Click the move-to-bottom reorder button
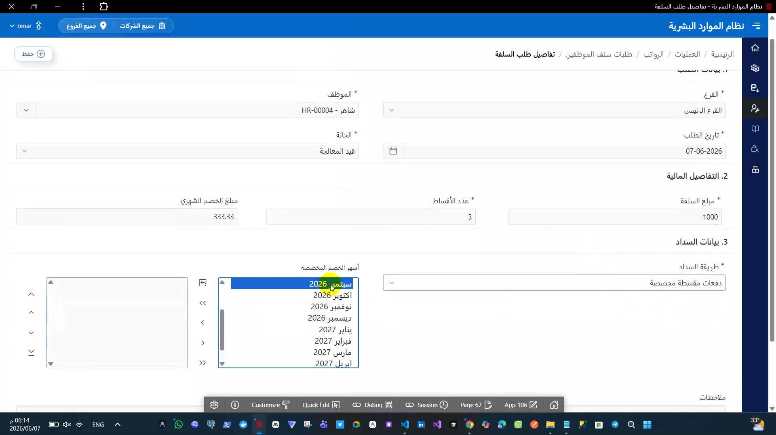 (31, 353)
